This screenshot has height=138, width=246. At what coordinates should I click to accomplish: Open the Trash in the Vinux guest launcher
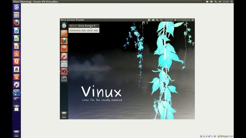click(64, 115)
